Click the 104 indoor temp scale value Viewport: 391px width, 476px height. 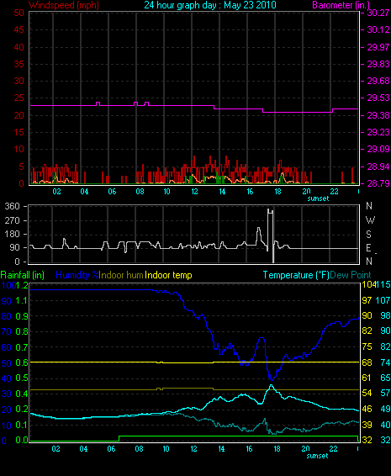tap(367, 285)
